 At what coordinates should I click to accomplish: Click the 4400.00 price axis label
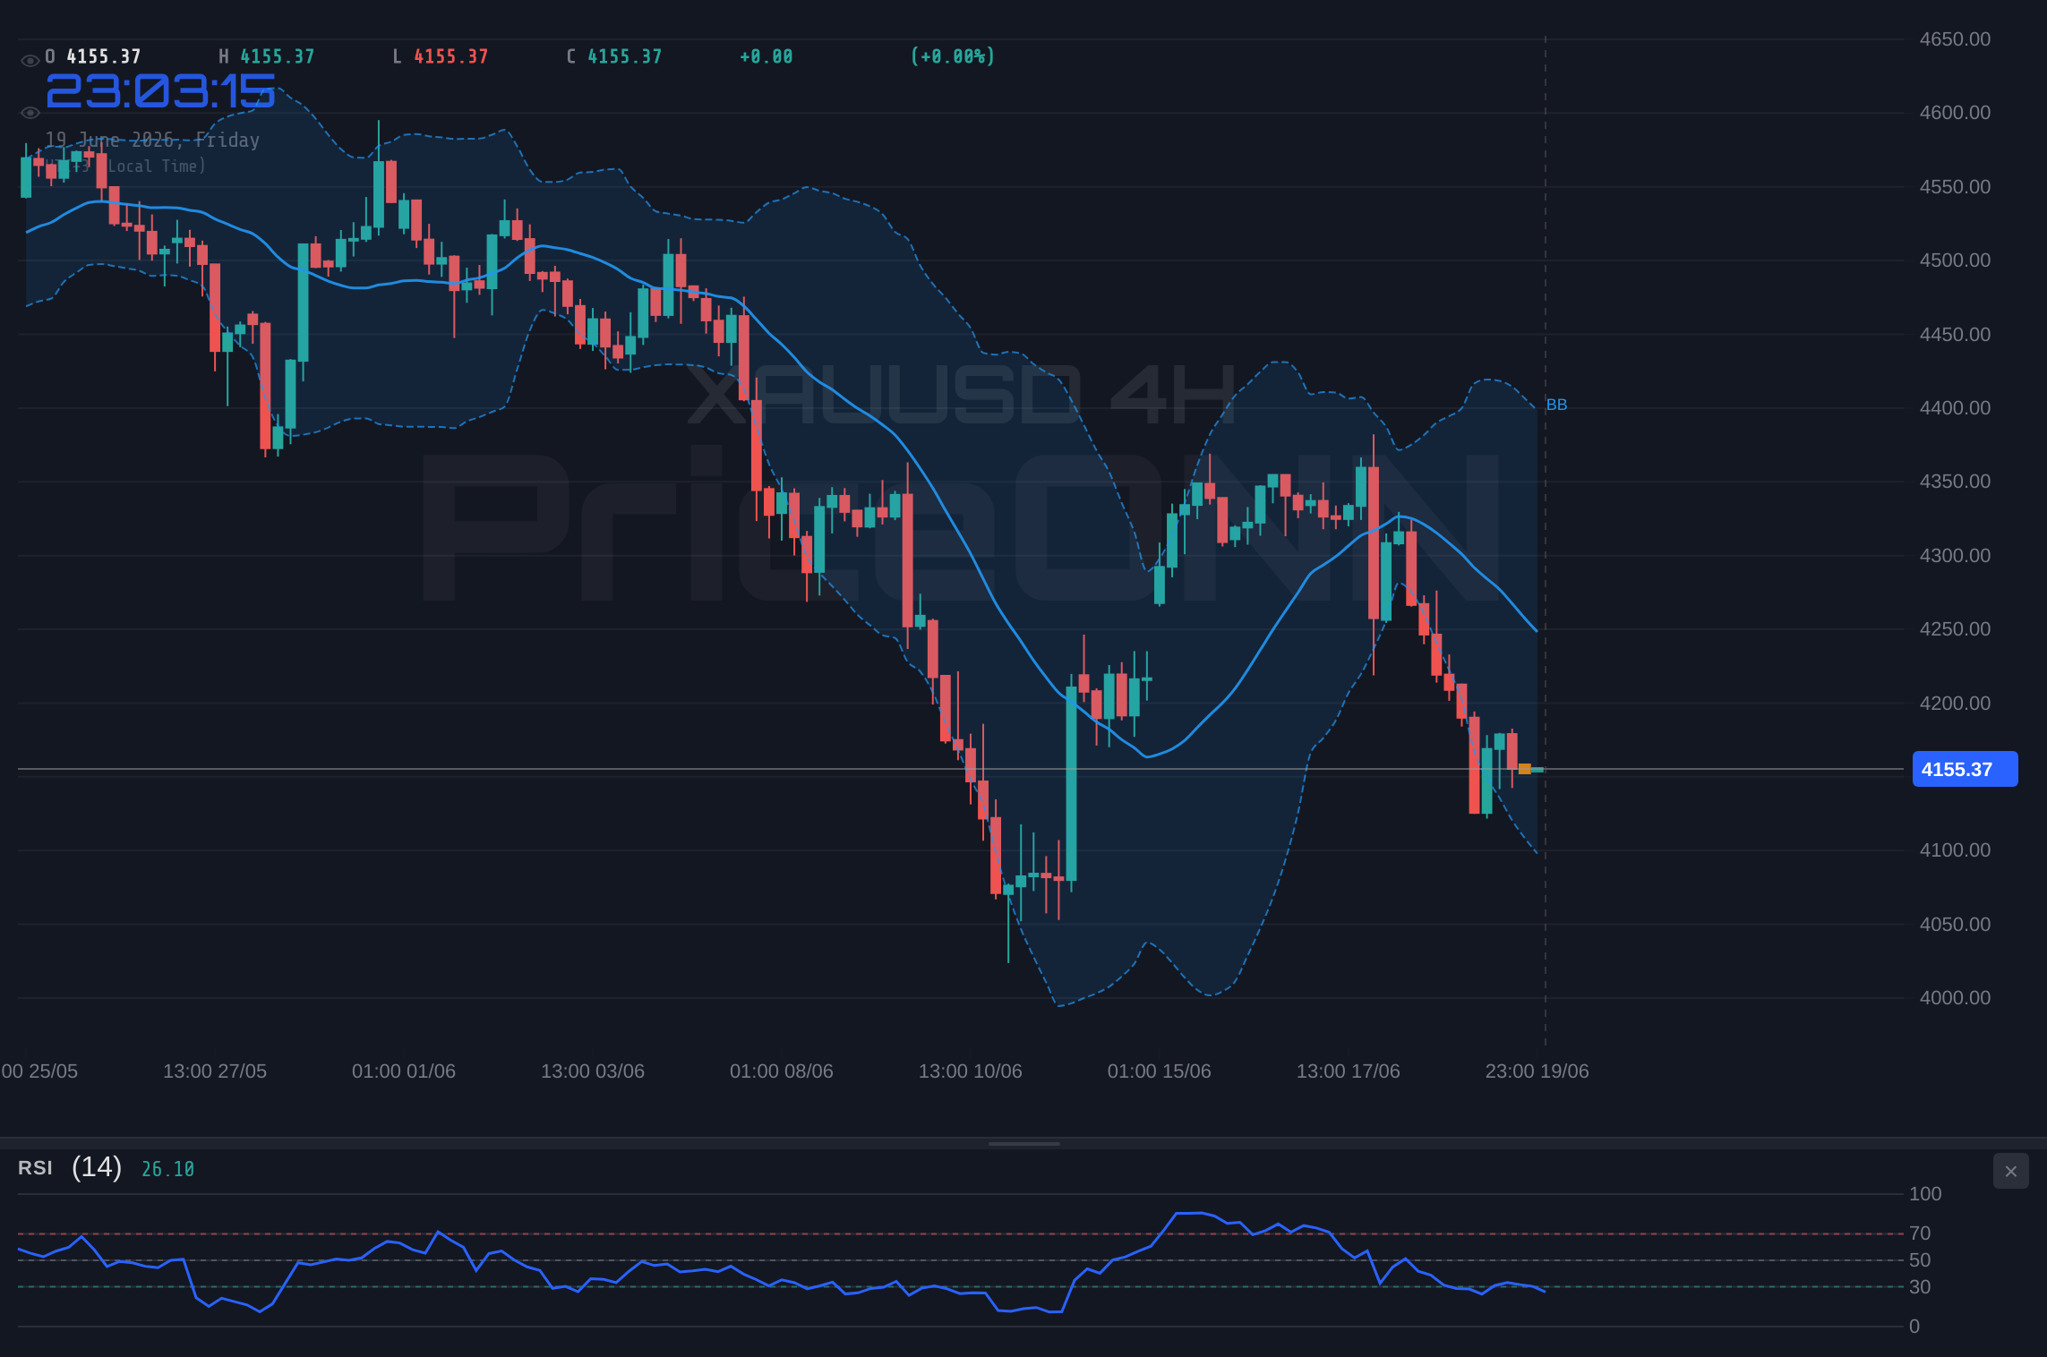coord(1955,408)
